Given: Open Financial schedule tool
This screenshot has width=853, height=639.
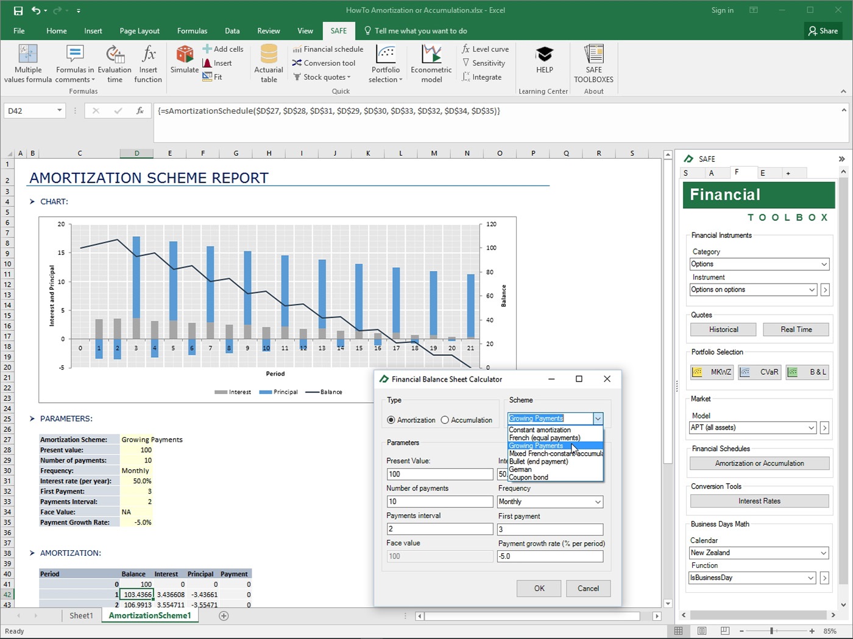Looking at the screenshot, I should tap(328, 49).
